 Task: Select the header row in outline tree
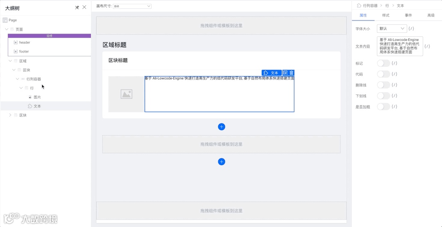click(49, 42)
